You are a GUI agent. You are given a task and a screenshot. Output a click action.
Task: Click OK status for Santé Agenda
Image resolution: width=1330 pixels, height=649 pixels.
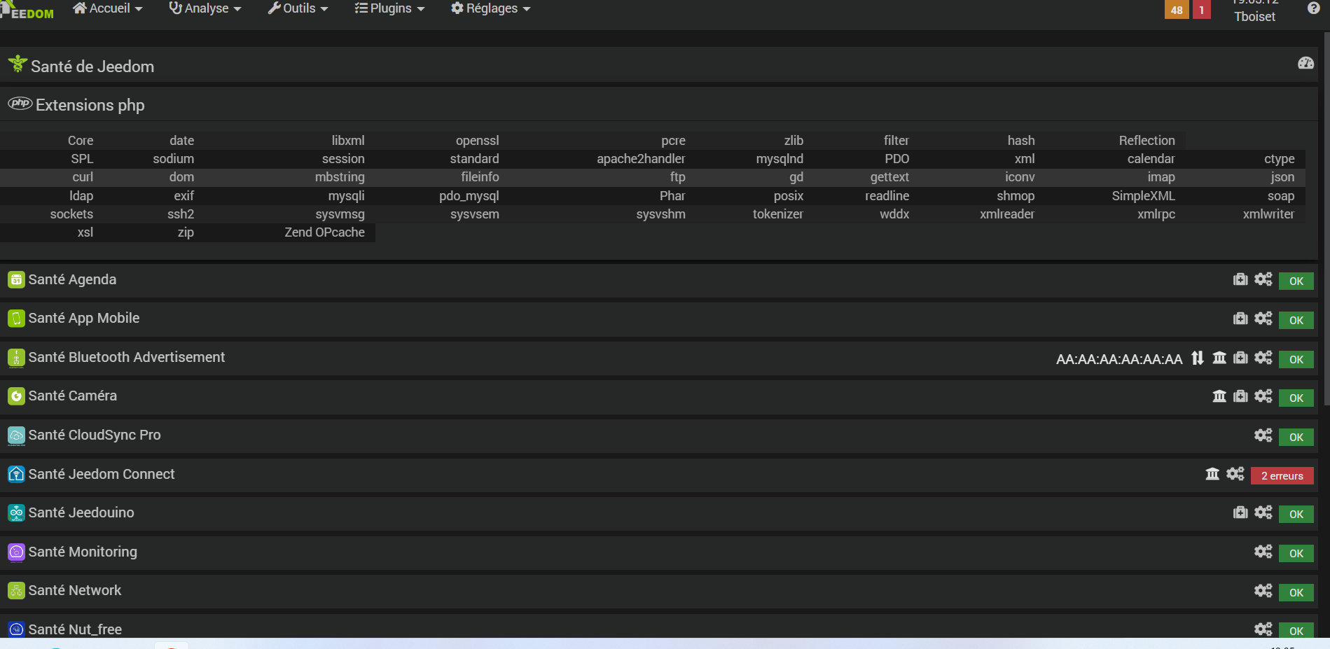coord(1296,281)
